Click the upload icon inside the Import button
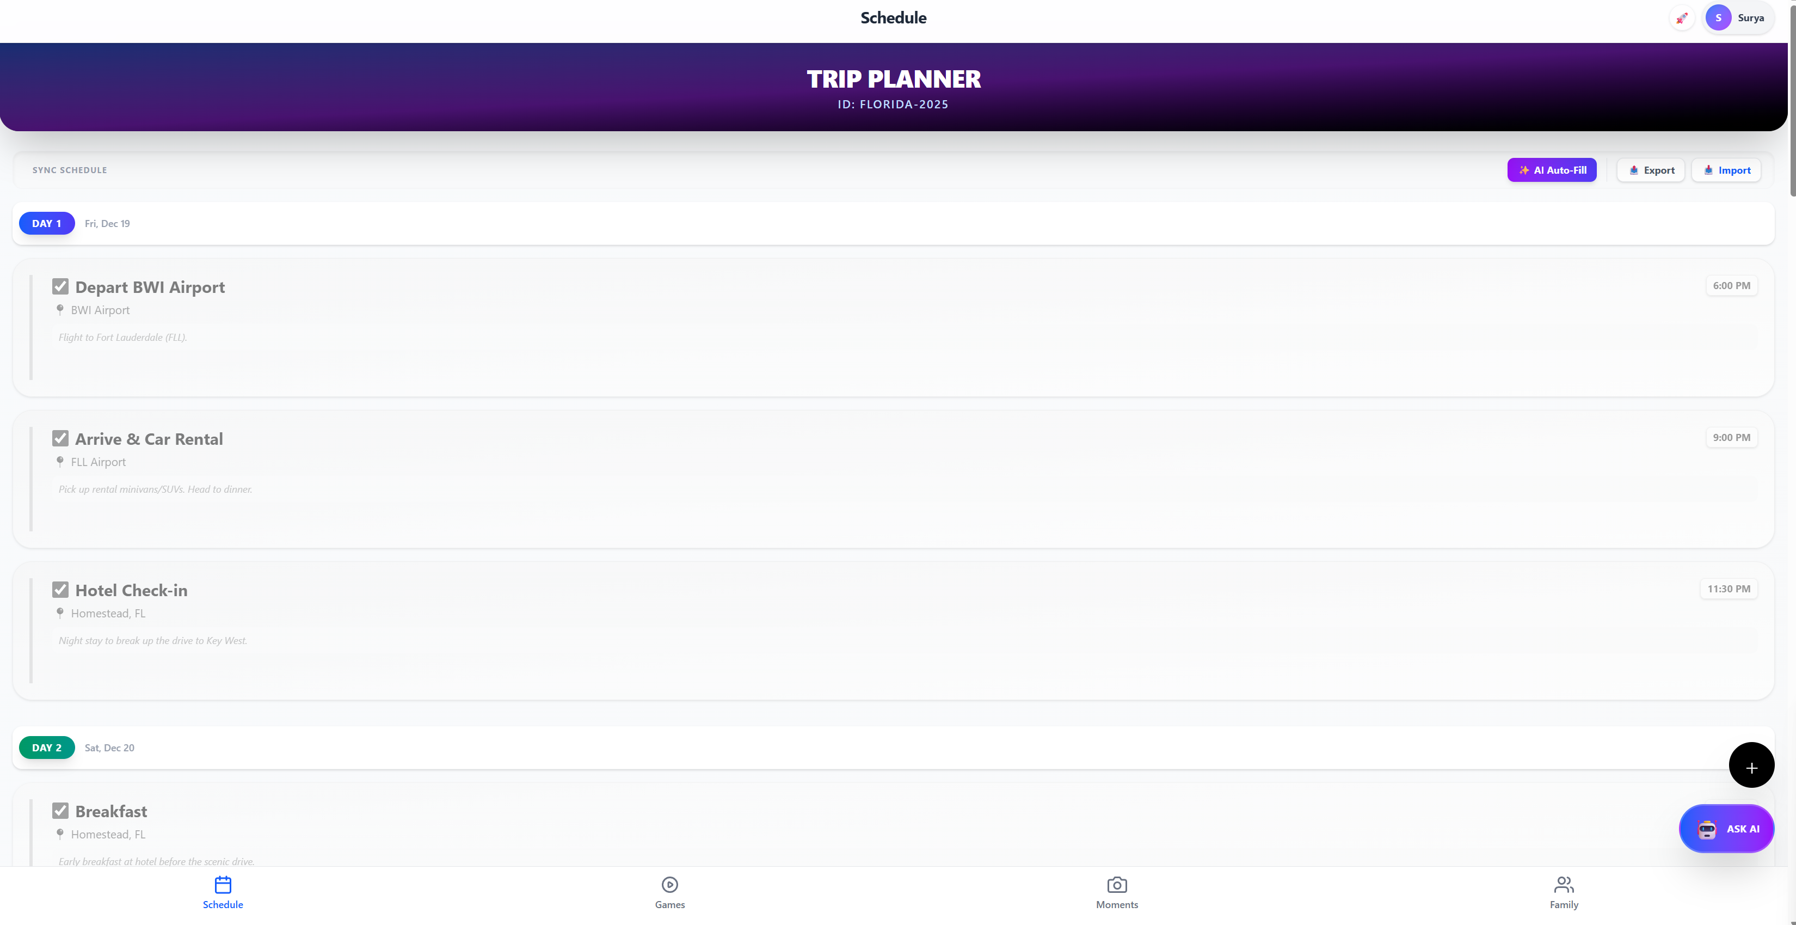Screen dimensions: 1796x925 coord(1709,169)
